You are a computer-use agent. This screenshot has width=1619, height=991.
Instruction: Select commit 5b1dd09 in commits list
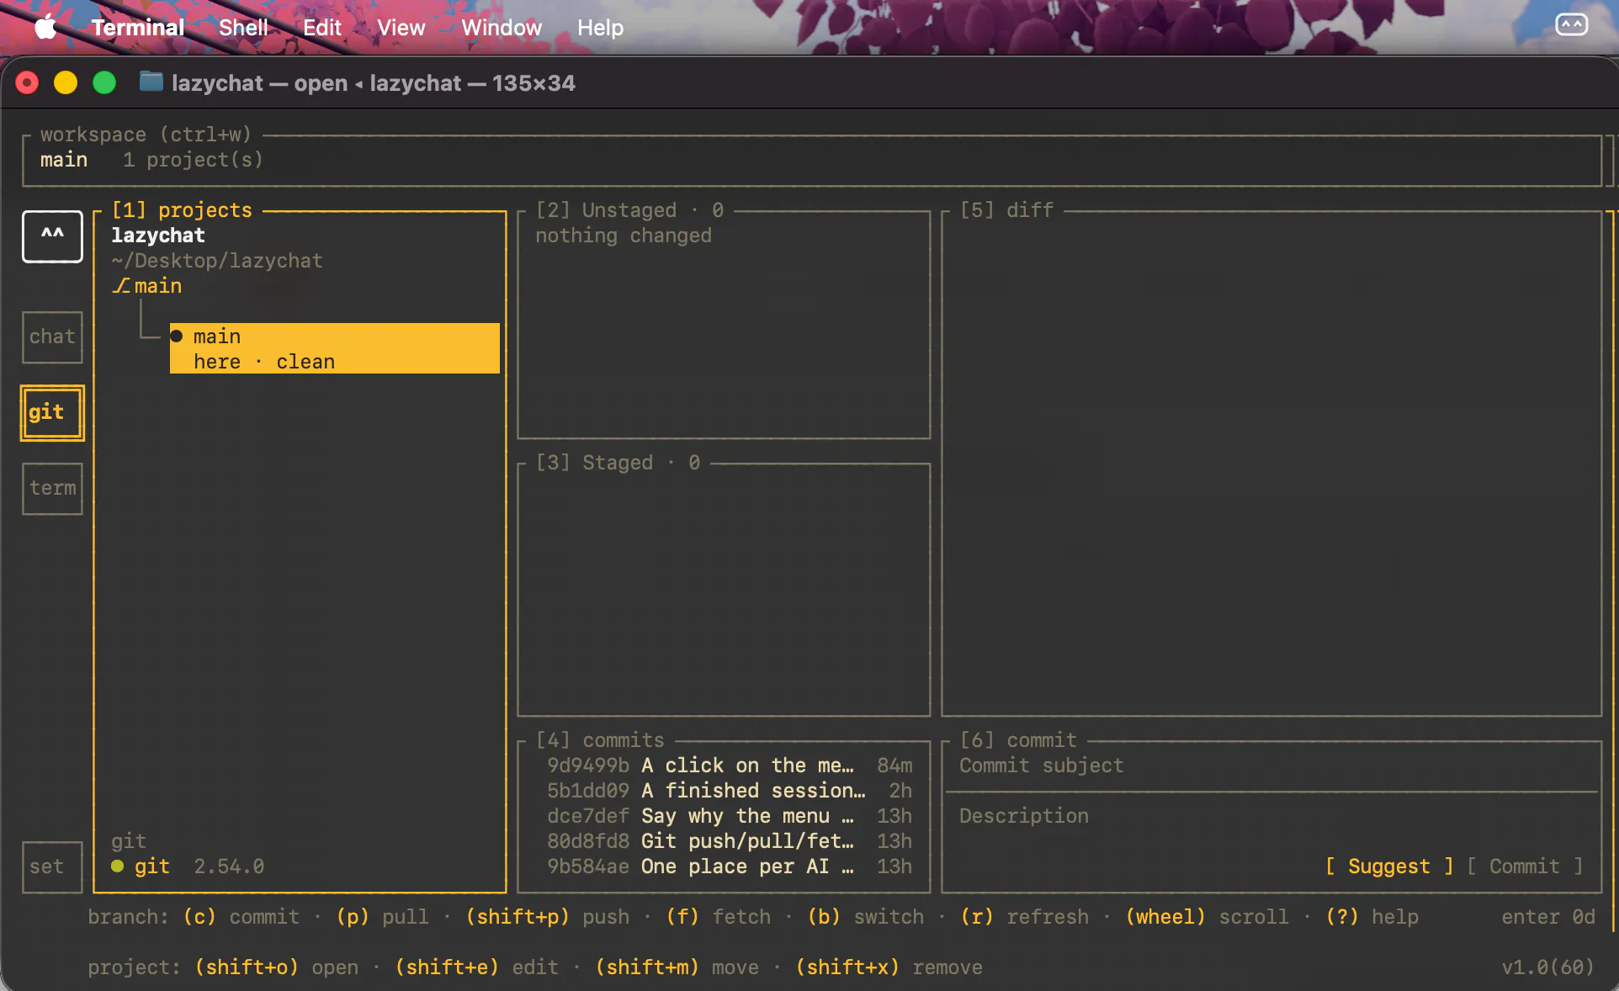pos(729,791)
